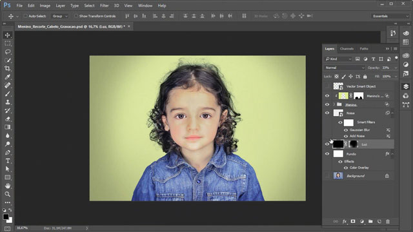Open the Auto-Select Group dropdown
The height and width of the screenshot is (232, 413).
pyautogui.click(x=60, y=16)
